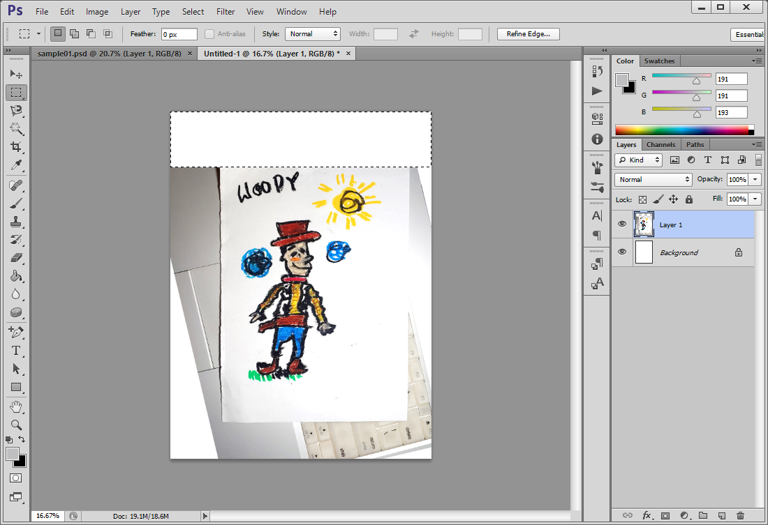Open the Image menu
Image resolution: width=768 pixels, height=525 pixels.
[97, 11]
